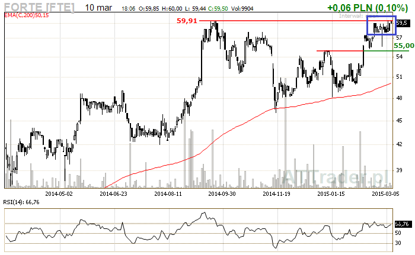Click the 39 price axis label
Image resolution: width=415 pixels, height=255 pixels.
[399, 170]
